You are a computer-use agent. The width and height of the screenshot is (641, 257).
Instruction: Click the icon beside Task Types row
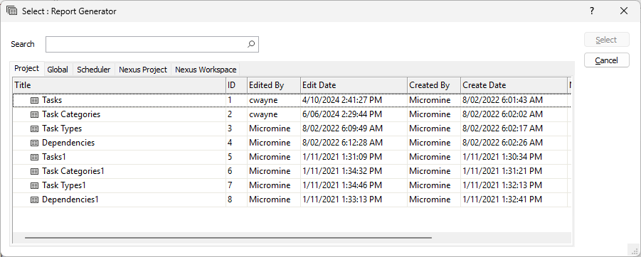[x=34, y=128]
